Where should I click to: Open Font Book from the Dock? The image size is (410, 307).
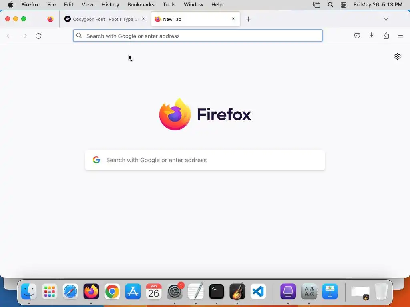(x=309, y=291)
